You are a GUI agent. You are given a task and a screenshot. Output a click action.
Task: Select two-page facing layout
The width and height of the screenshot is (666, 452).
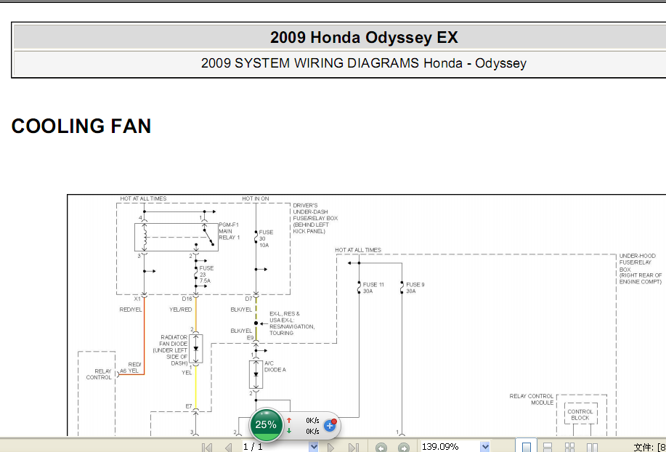pos(592,447)
